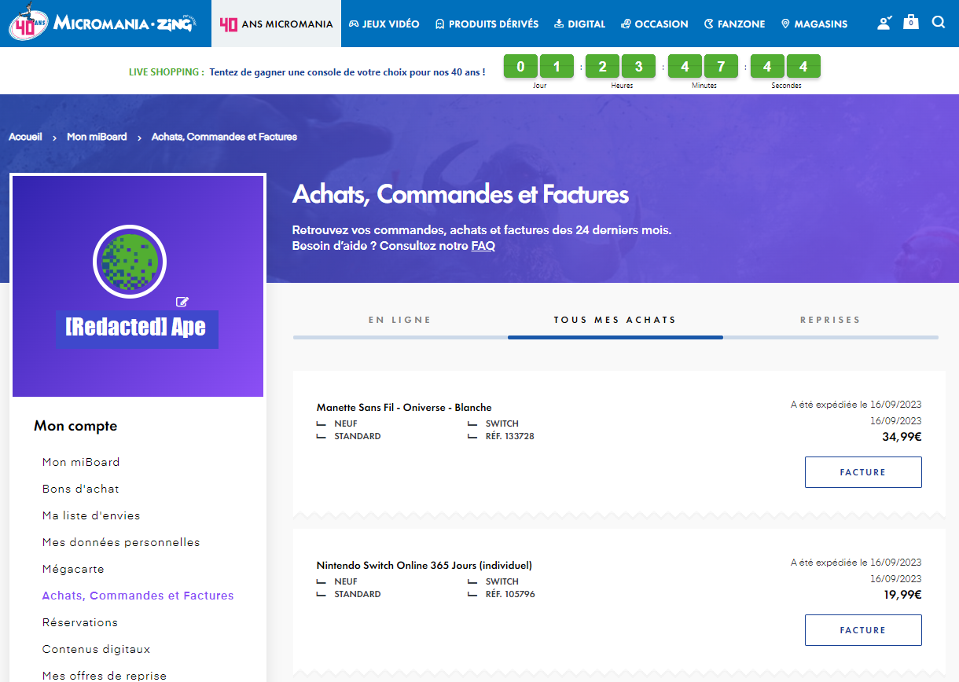Viewport: 959px width, 682px height.
Task: Open the search magnifier icon
Action: (x=939, y=22)
